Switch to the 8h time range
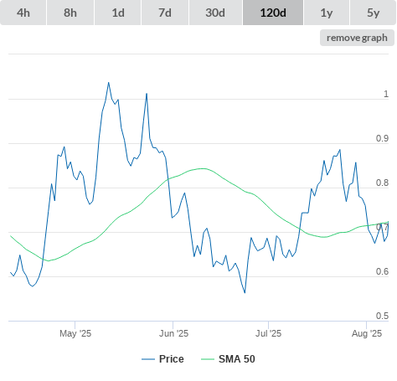The width and height of the screenshot is (397, 381). 70,13
